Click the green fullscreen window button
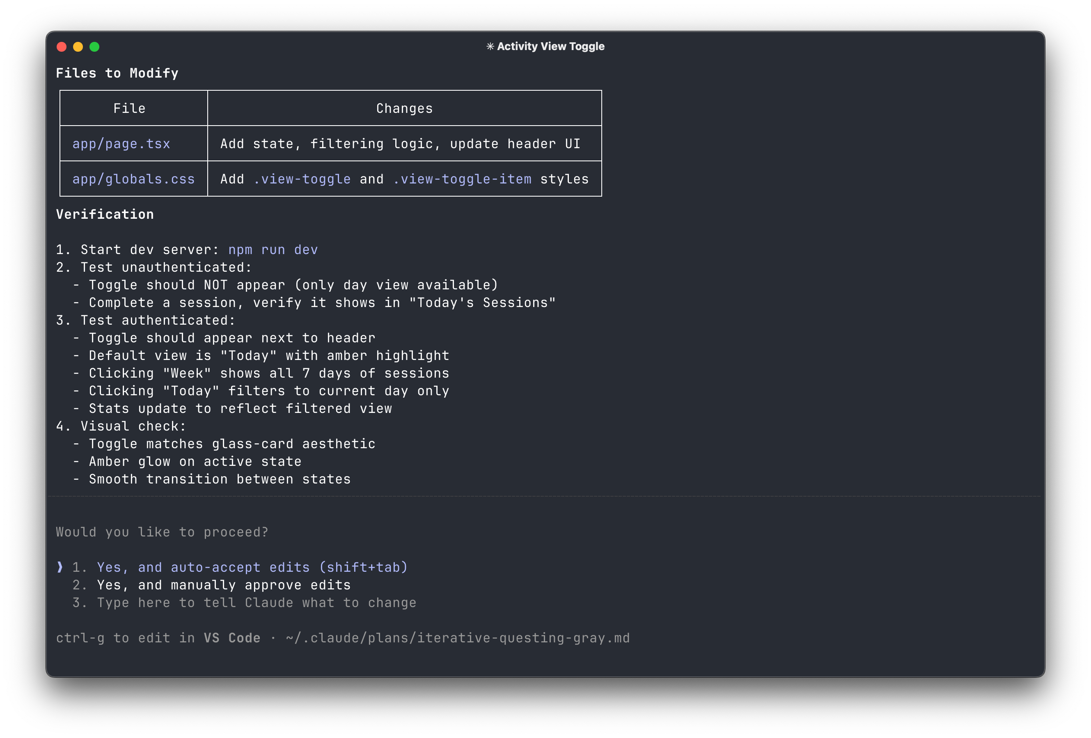 (94, 47)
